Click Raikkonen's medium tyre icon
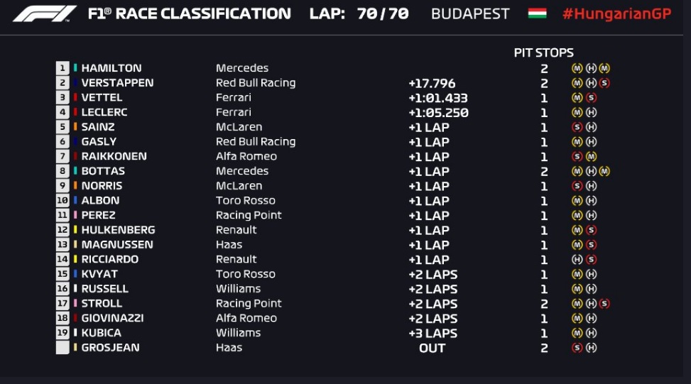Screen dimensions: 691x384 (592, 156)
